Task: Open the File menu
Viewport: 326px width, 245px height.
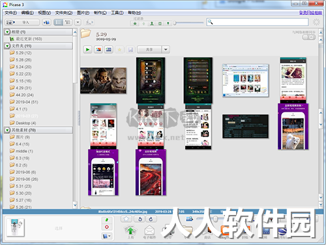Action: 10,13
